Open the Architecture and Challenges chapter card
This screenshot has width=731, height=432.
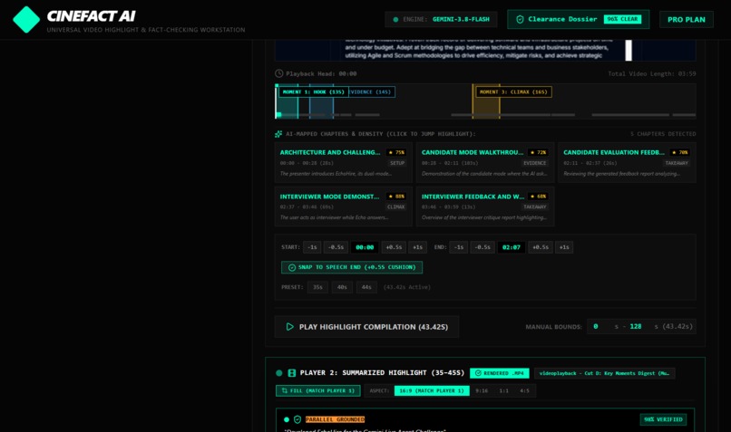[x=343, y=162]
